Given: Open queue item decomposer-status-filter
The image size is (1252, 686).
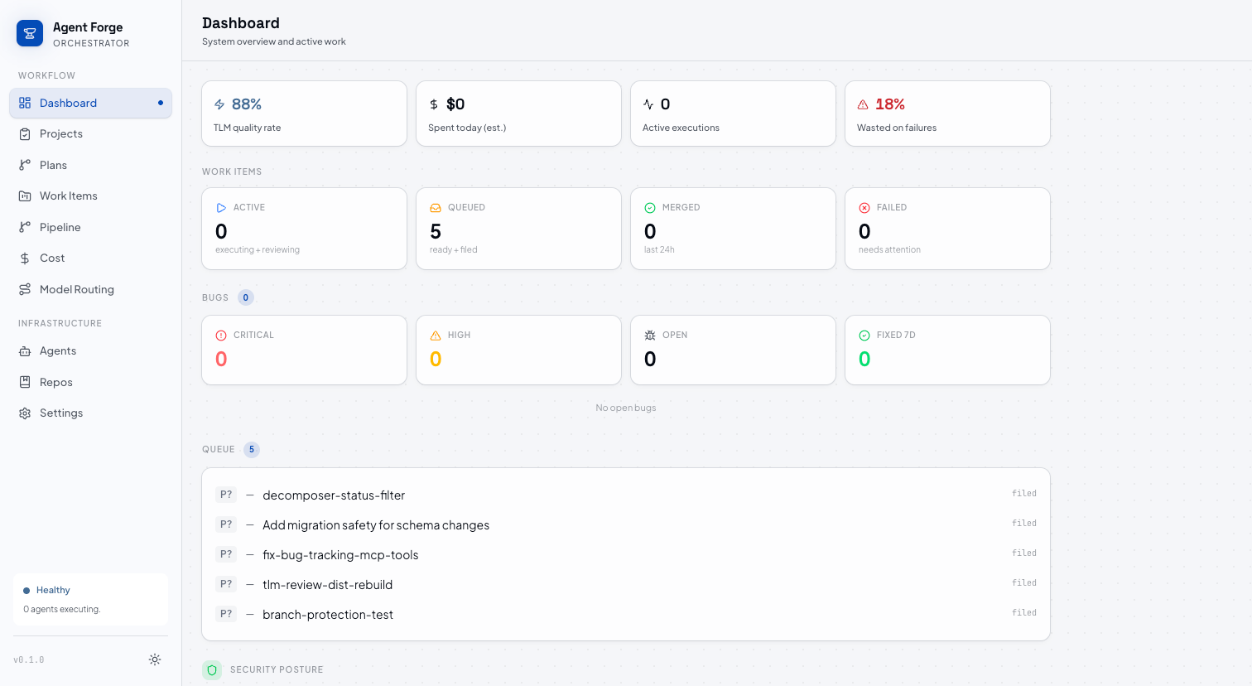Looking at the screenshot, I should (626, 495).
